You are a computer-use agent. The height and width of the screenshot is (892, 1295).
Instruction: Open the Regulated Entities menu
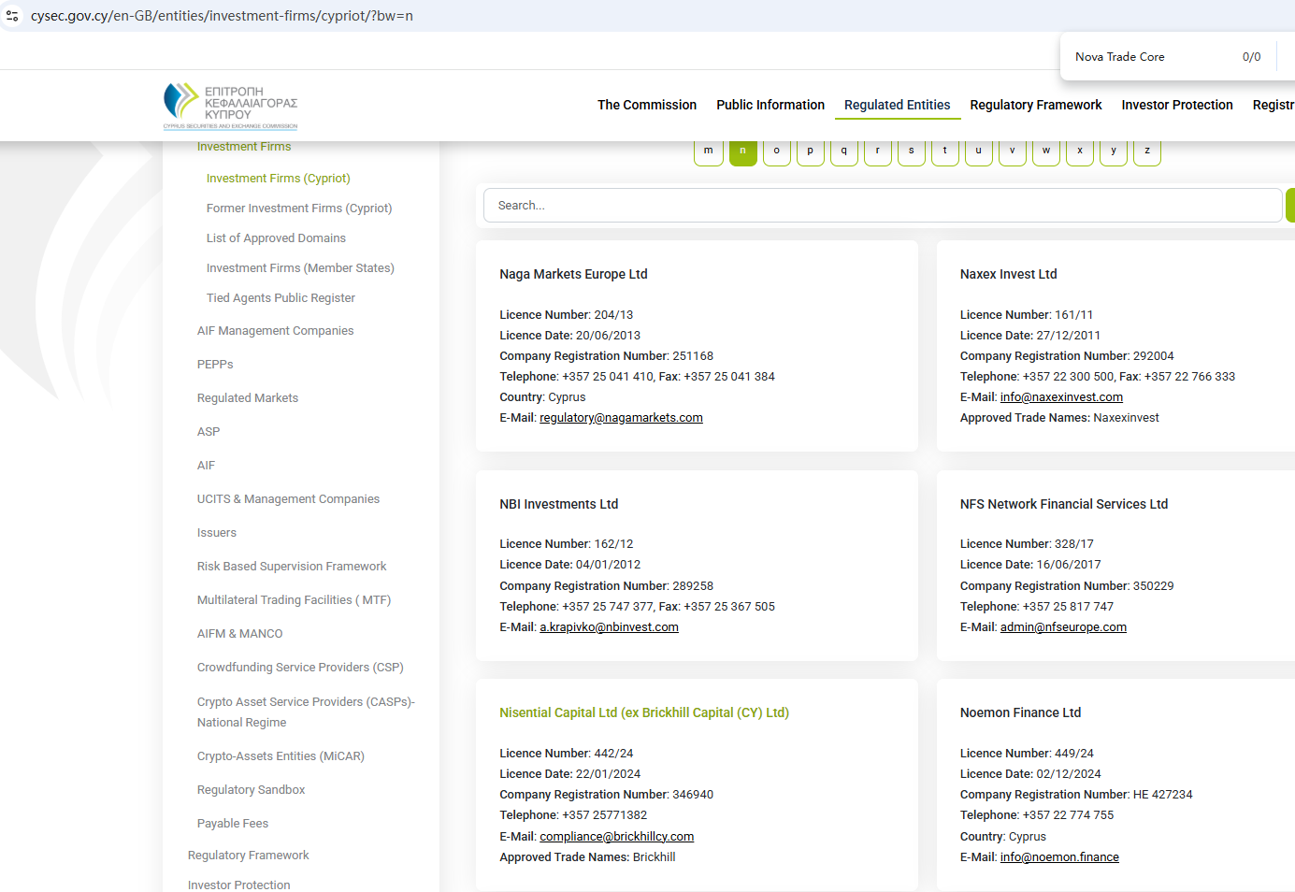click(897, 105)
